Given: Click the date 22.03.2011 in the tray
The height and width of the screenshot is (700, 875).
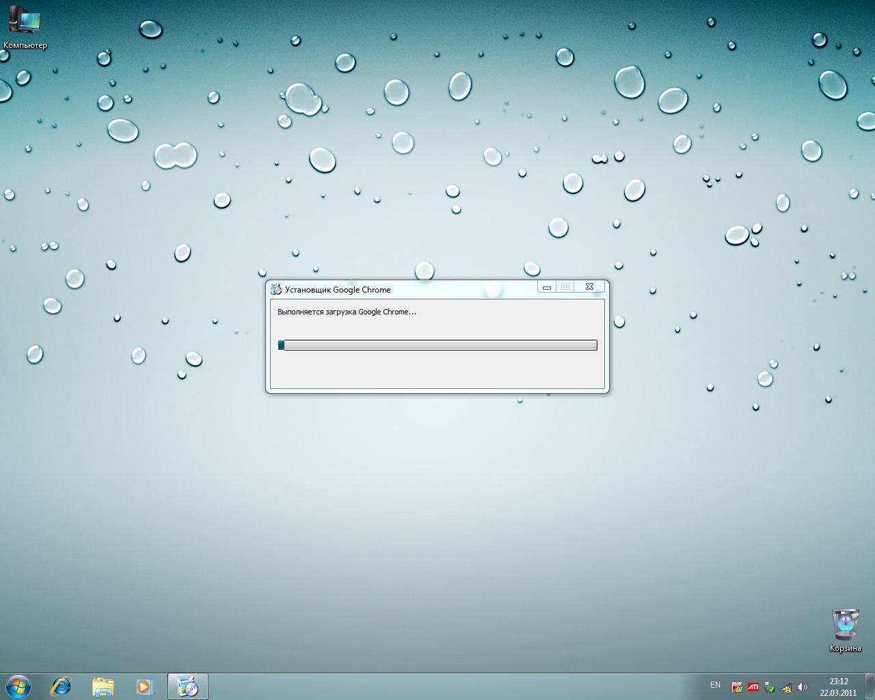Looking at the screenshot, I should [839, 692].
